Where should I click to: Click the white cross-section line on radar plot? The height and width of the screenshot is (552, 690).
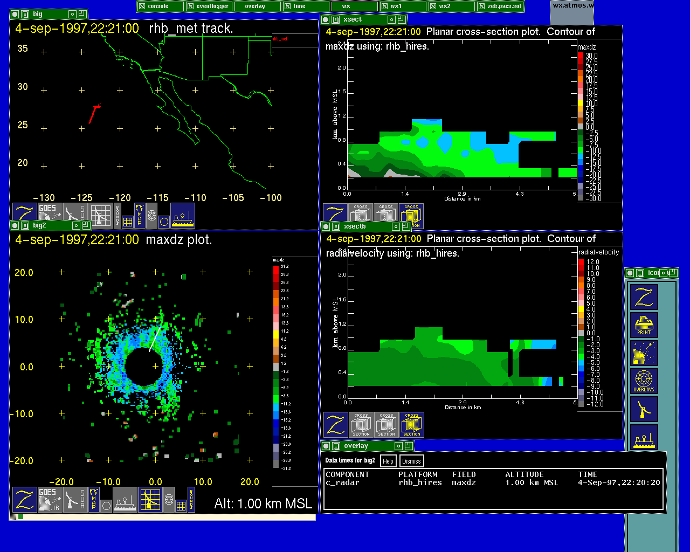coord(155,339)
